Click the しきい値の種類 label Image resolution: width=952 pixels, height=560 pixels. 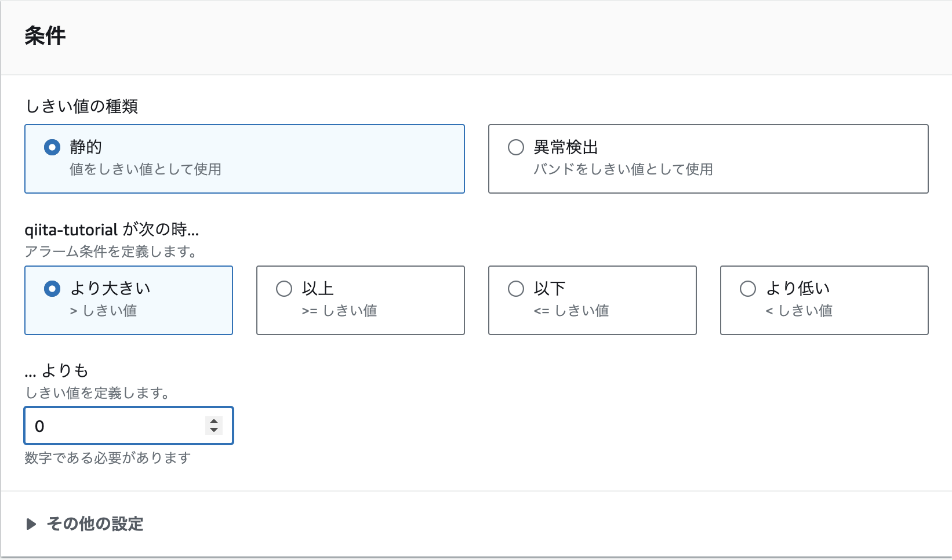pos(81,106)
